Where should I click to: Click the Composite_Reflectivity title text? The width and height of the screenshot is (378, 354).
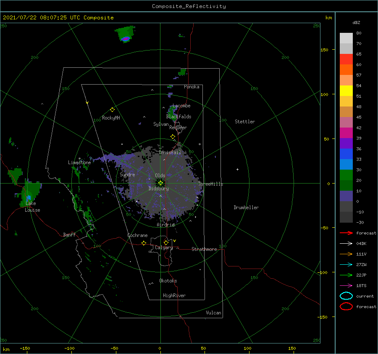click(x=189, y=6)
